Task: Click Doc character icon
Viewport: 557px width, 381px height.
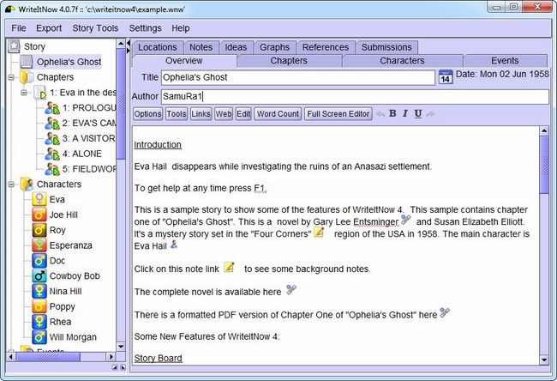Action: point(39,260)
